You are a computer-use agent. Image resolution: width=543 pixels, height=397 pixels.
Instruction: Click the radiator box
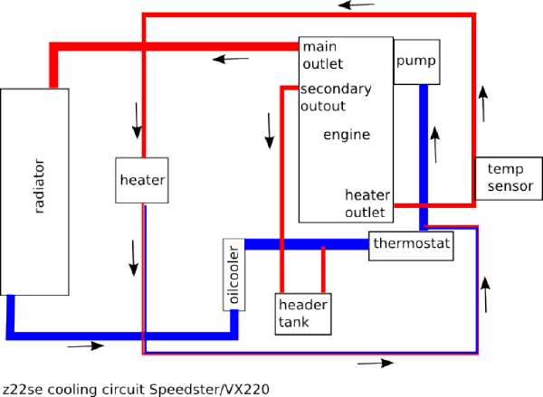tap(34, 192)
